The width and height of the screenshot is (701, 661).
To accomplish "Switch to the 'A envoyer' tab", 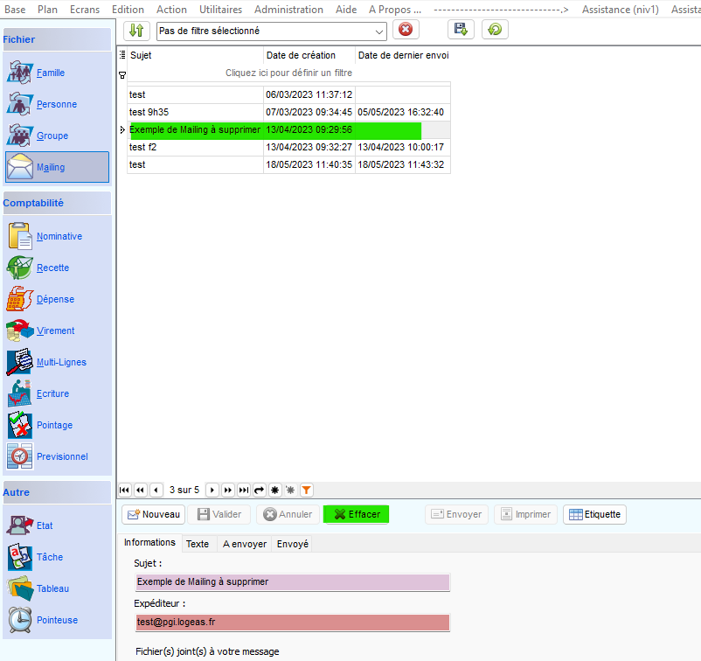I will pyautogui.click(x=245, y=544).
